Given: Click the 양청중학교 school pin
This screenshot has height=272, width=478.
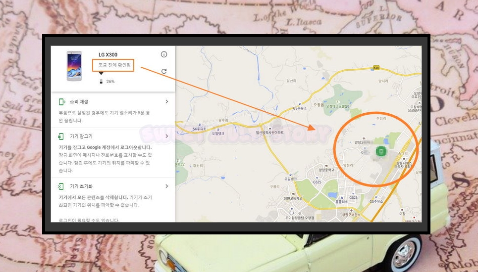Looking at the screenshot, I should tap(326, 166).
